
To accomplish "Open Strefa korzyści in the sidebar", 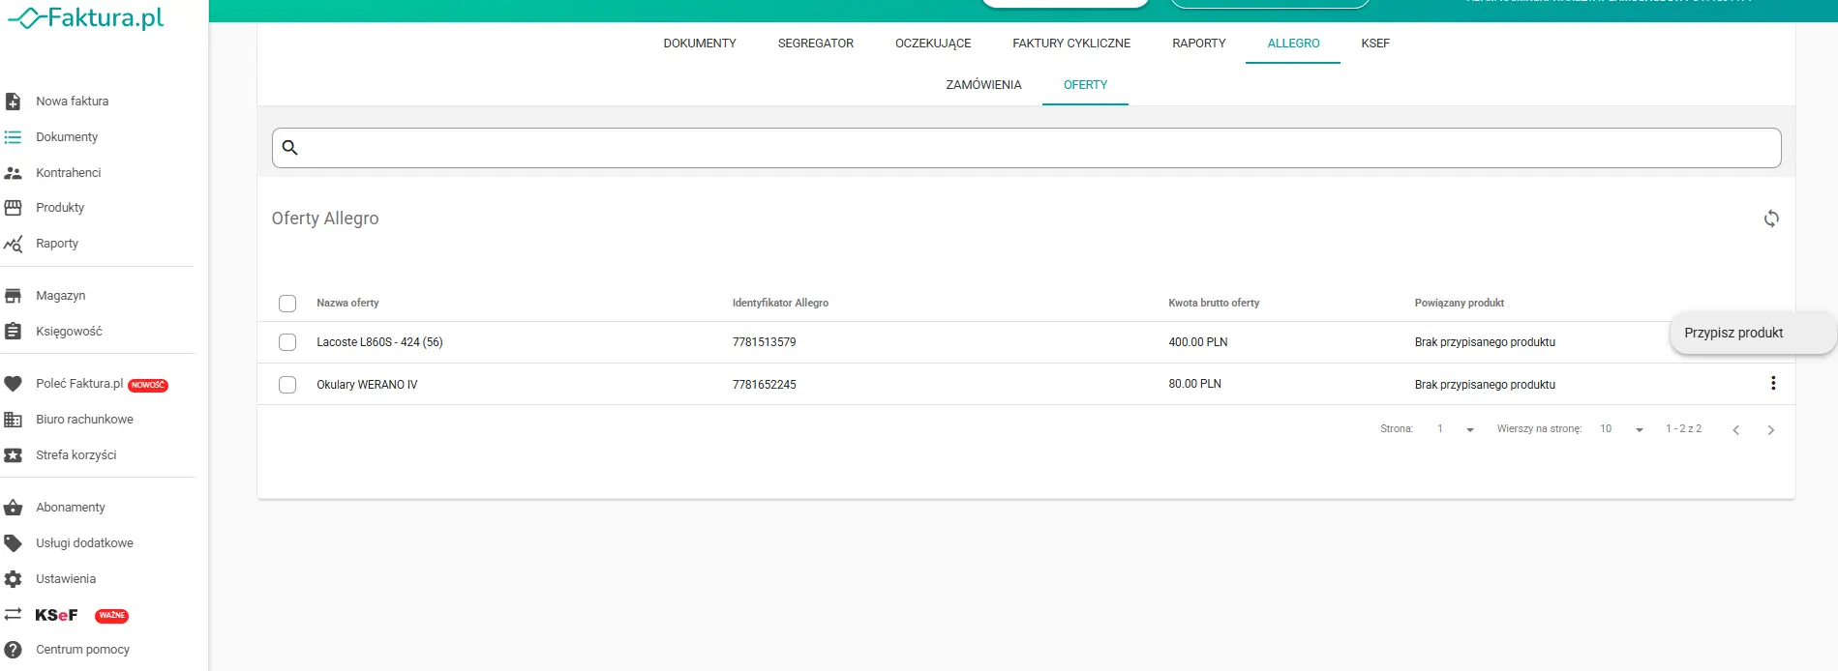I will point(75,455).
